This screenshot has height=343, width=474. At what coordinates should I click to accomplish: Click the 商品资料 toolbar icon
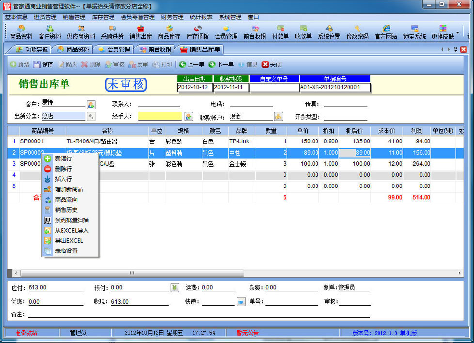click(x=21, y=32)
